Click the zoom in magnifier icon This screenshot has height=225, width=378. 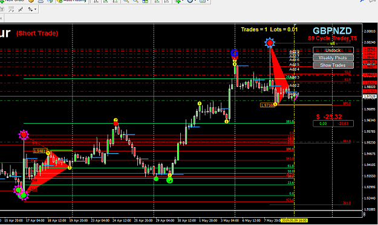point(126,1)
